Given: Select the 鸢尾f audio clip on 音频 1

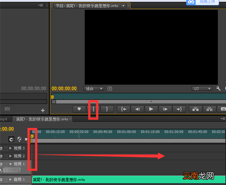Looking at the screenshot, I should click(129, 179).
